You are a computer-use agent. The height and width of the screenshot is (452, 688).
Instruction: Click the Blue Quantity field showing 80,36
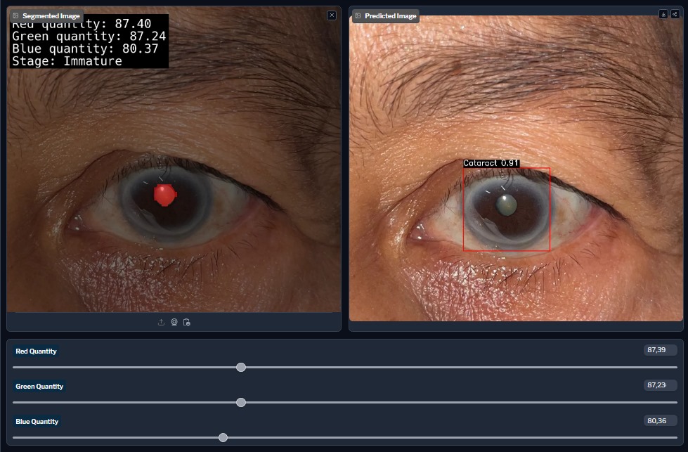(660, 420)
